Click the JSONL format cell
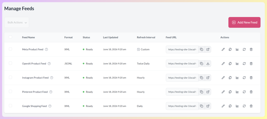Image resolution: width=267 pixels, height=119 pixels. [x=68, y=64]
